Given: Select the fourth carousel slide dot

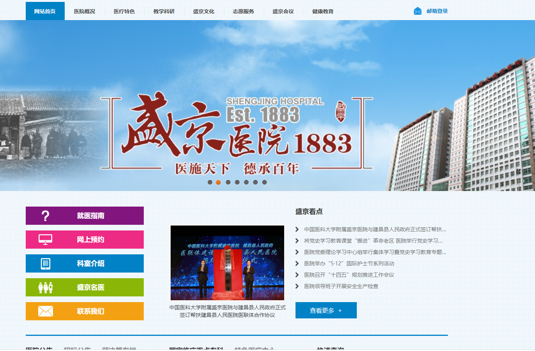Looking at the screenshot, I should point(237,182).
